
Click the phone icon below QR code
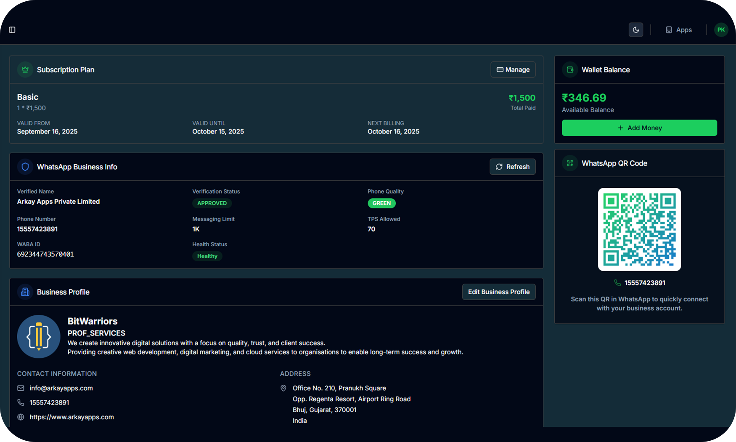pyautogui.click(x=617, y=283)
